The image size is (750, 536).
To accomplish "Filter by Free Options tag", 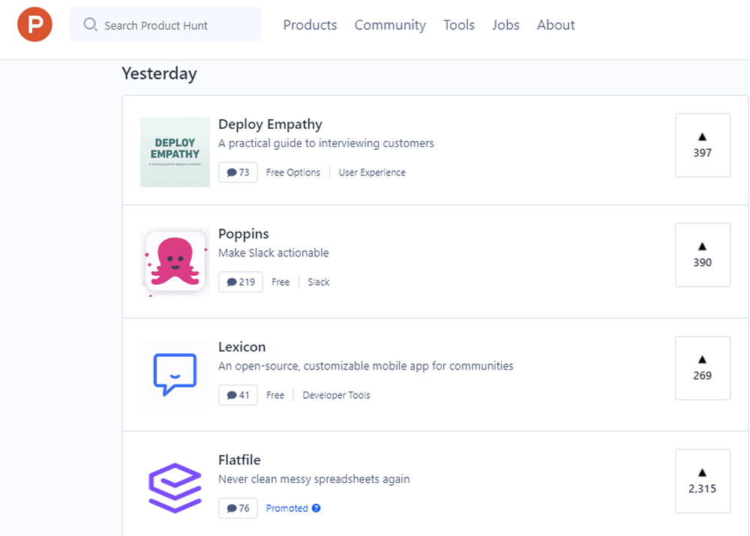I will point(293,172).
